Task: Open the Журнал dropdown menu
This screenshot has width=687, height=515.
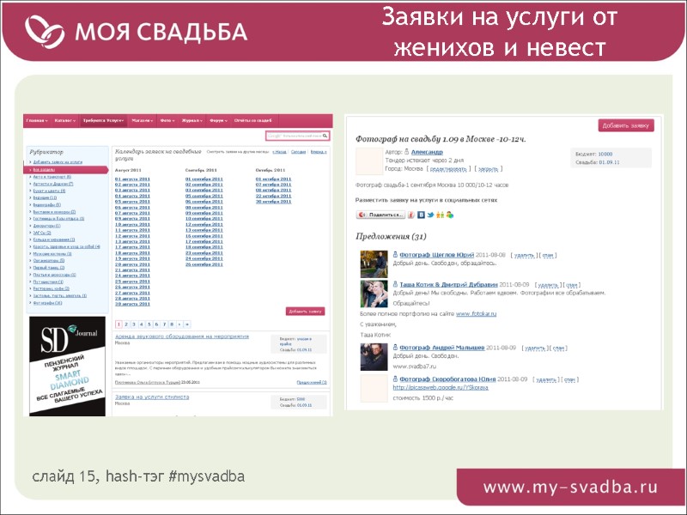Action: point(192,120)
